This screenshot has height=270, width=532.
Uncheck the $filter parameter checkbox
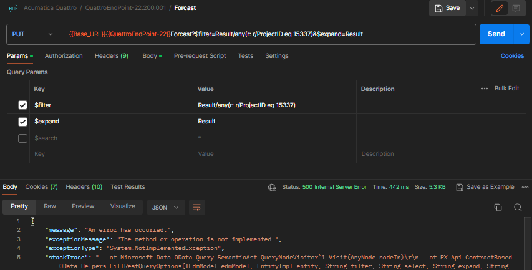(x=22, y=105)
